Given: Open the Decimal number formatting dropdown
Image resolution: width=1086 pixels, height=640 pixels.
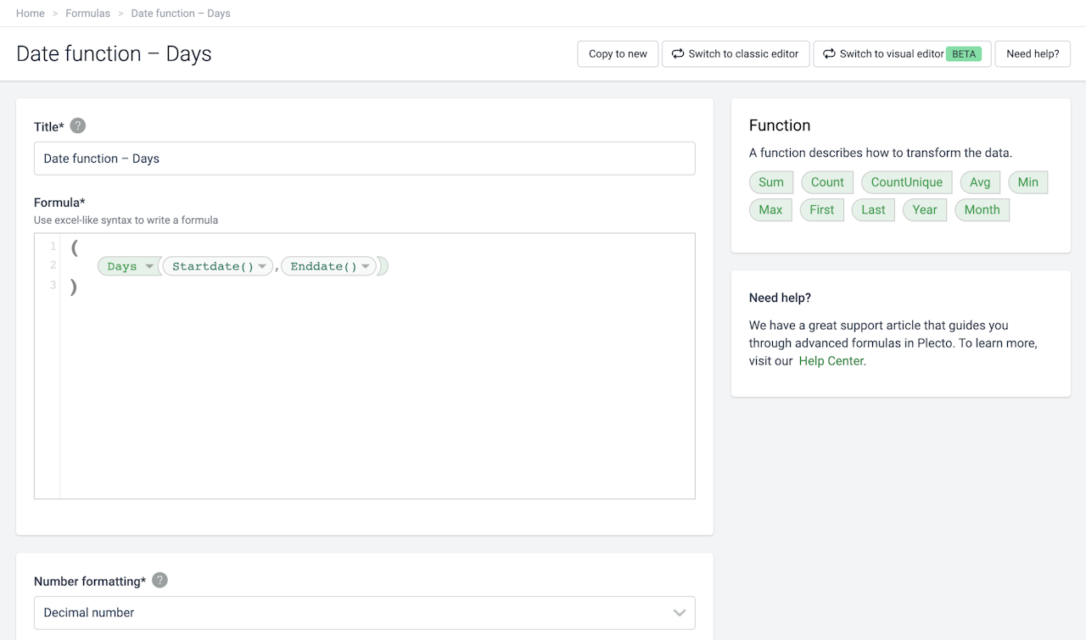Looking at the screenshot, I should tap(364, 612).
